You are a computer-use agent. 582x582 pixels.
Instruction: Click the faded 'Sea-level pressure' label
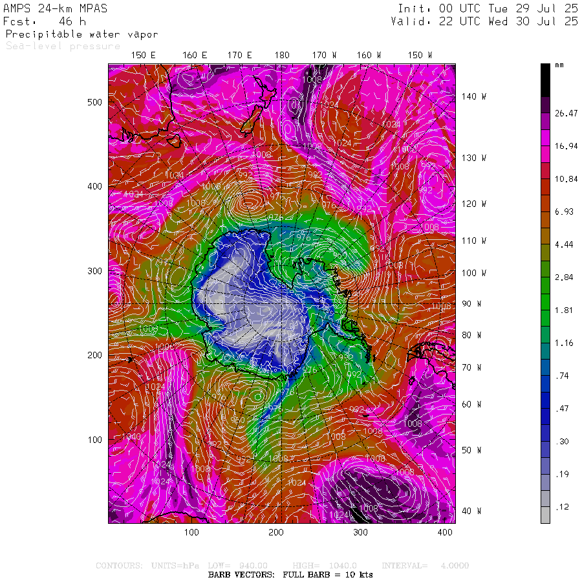(63, 46)
